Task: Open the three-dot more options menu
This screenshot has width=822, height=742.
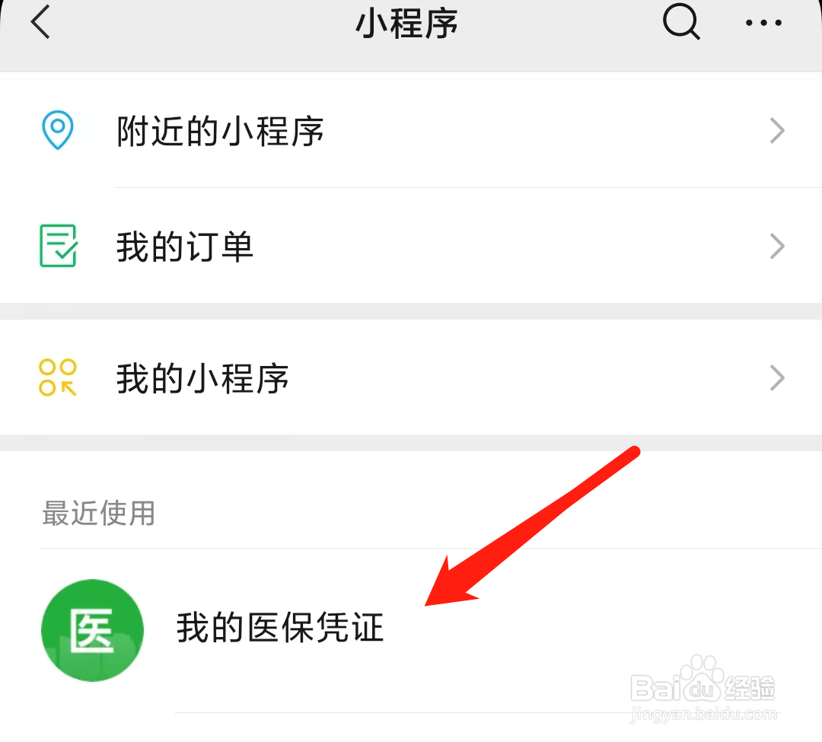Action: pyautogui.click(x=763, y=23)
